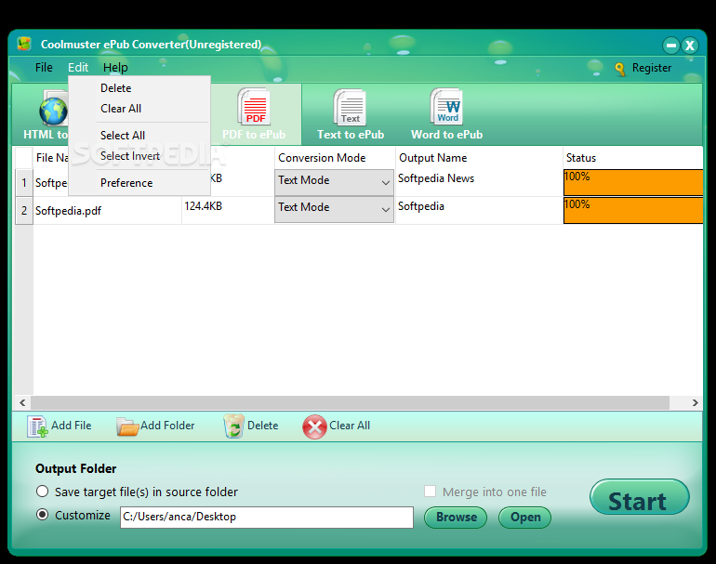Click the Coolmuster app logo icon
716x564 pixels.
(x=24, y=44)
